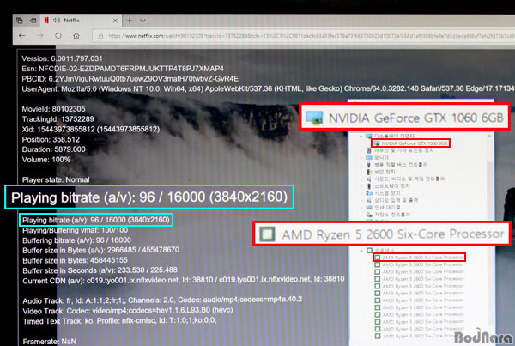Click the 'Buffer size in Seconds (a/v)' line
This screenshot has height=346, width=515.
click(100, 270)
